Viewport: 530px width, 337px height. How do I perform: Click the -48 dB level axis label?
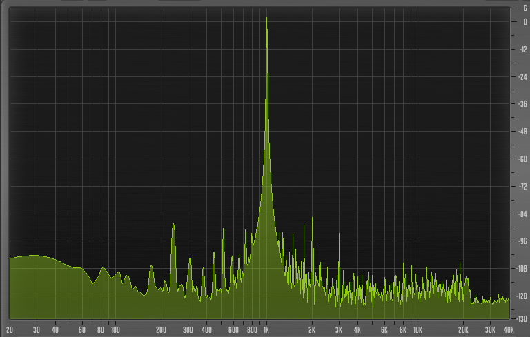coord(523,132)
